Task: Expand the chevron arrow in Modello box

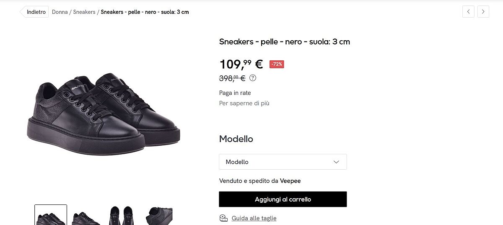Action: [336, 162]
